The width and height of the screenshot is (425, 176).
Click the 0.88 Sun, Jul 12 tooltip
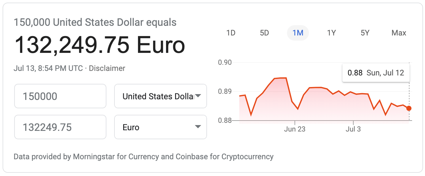pos(376,73)
